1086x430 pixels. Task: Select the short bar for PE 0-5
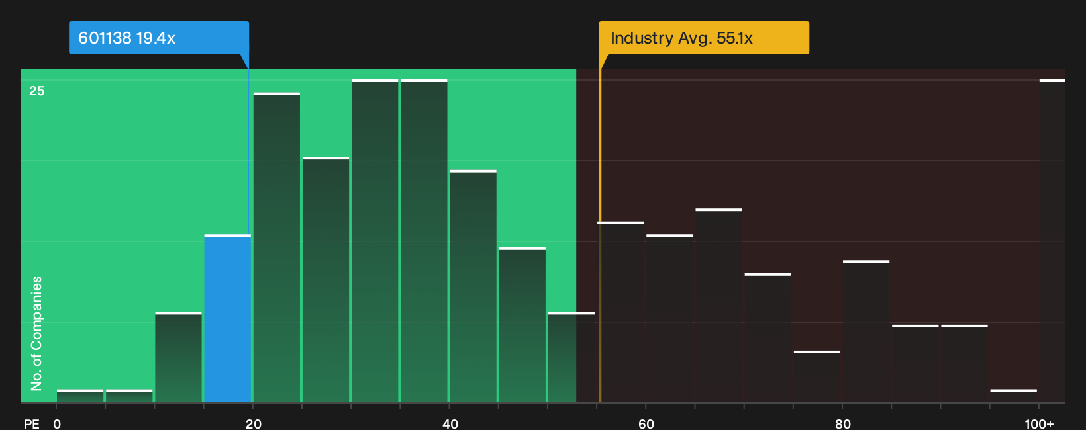click(80, 396)
